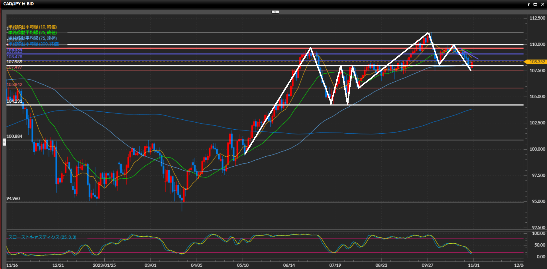The width and height of the screenshot is (547, 269).
Task: Click the 94.960 horizontal line label
Action: 13,198
